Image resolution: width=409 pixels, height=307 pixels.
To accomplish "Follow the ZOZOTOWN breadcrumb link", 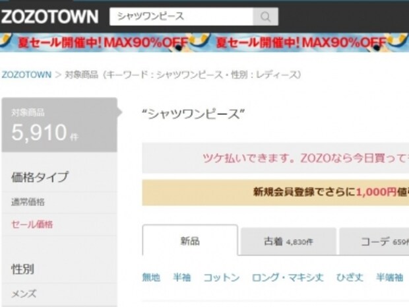I will [x=26, y=75].
